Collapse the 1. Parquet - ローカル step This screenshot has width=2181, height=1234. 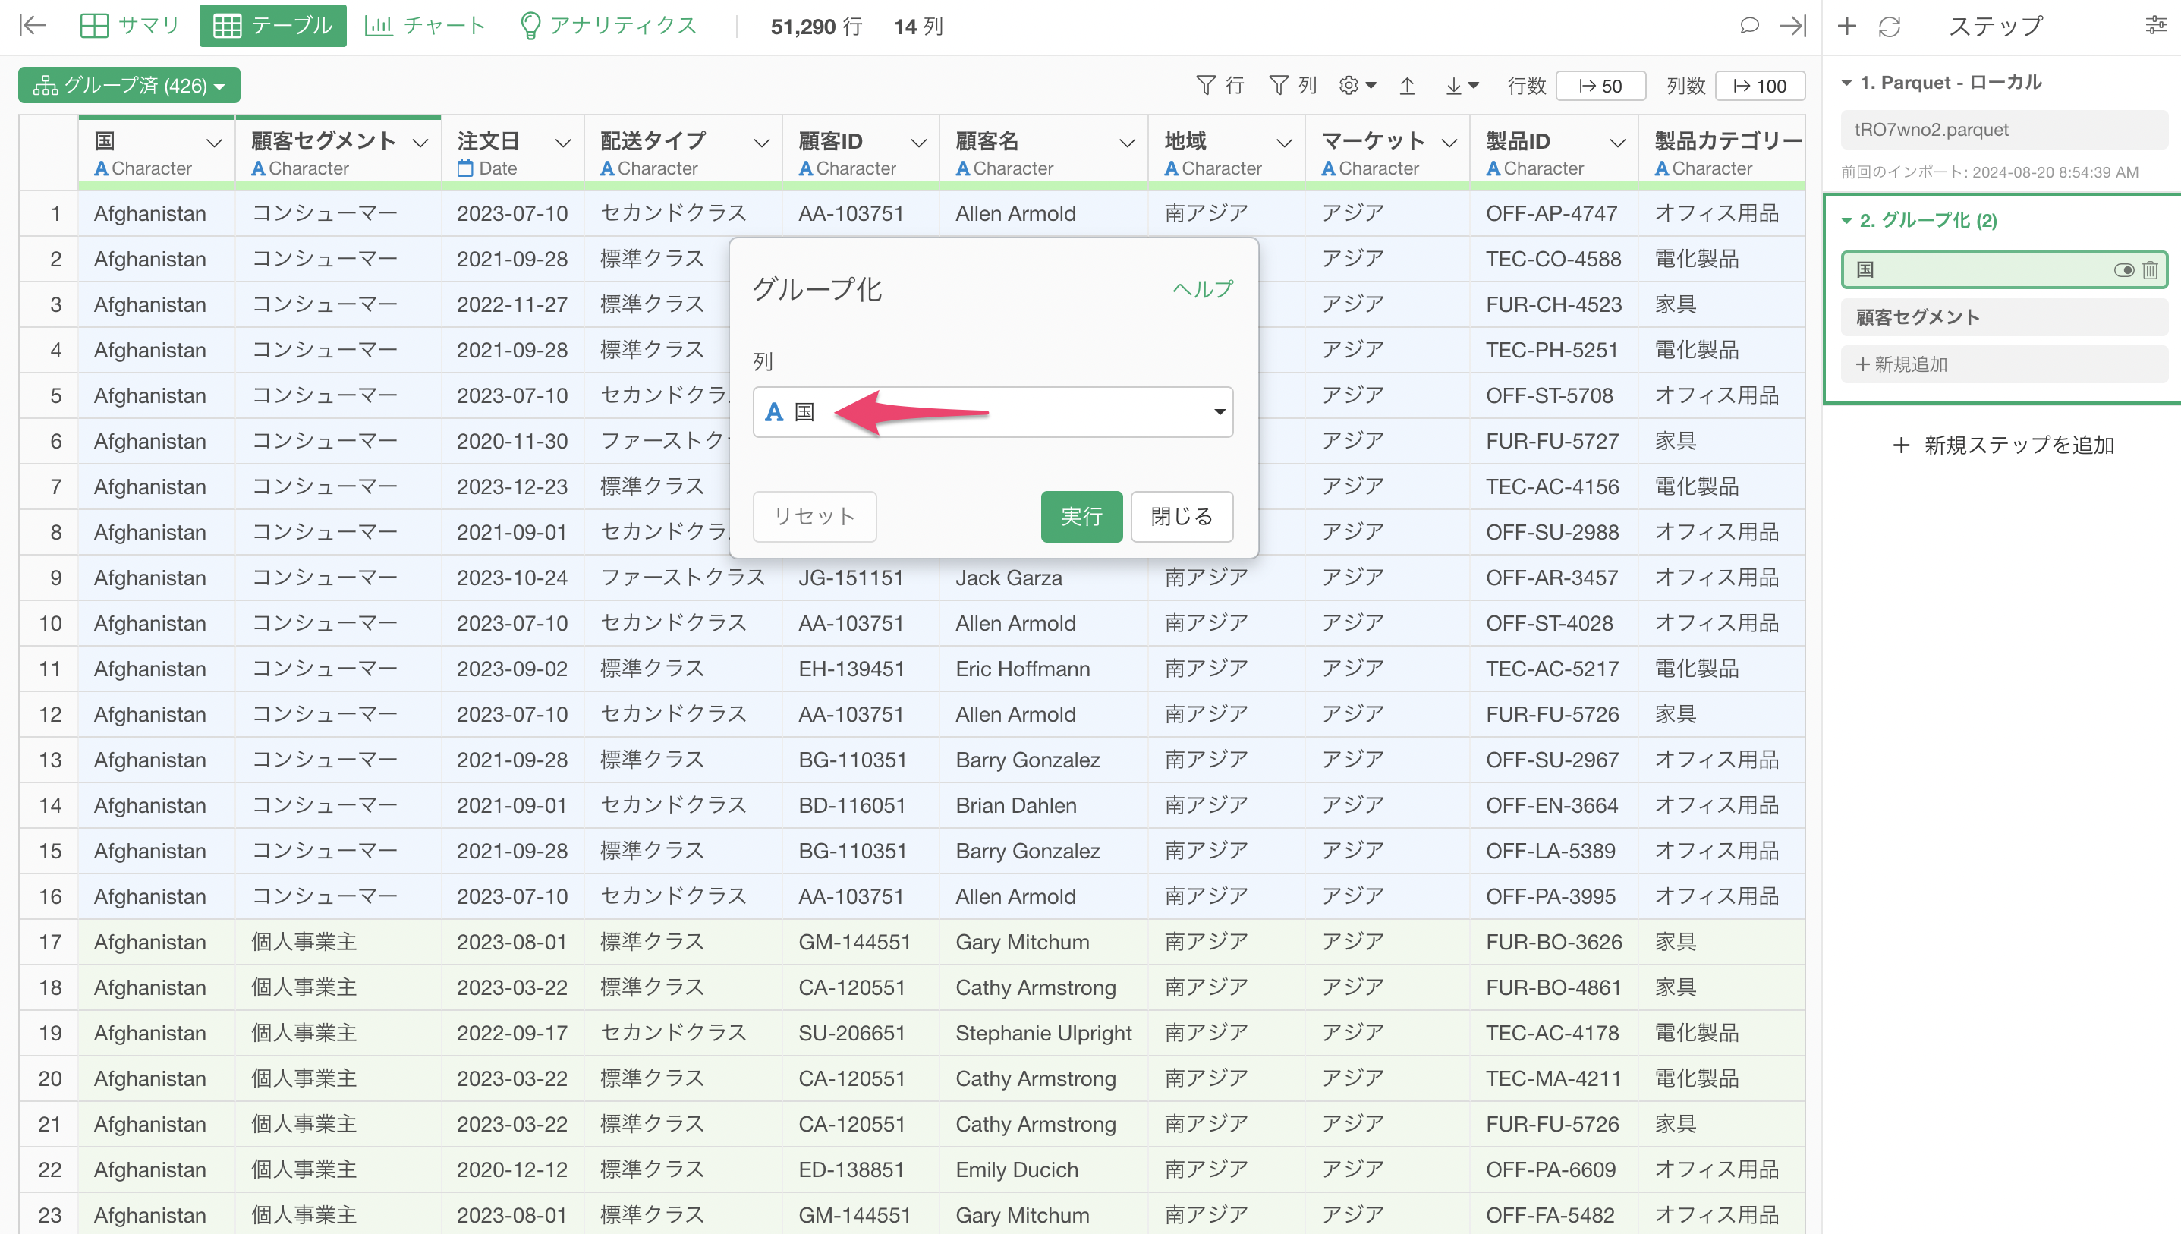click(x=1846, y=83)
